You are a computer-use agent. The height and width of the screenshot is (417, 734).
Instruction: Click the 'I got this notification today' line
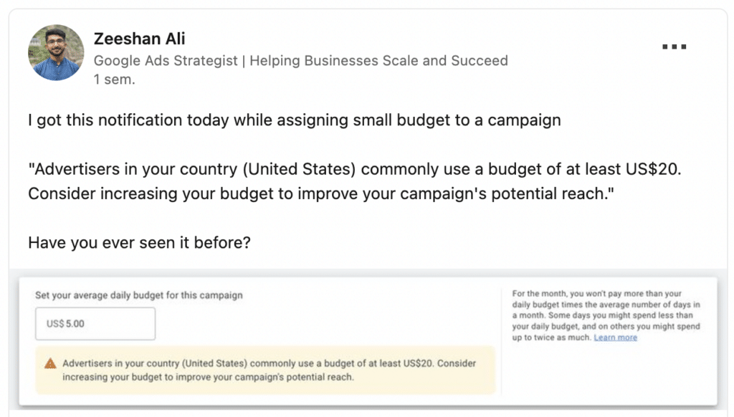[295, 120]
